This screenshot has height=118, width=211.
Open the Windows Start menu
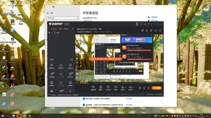coord(3,116)
